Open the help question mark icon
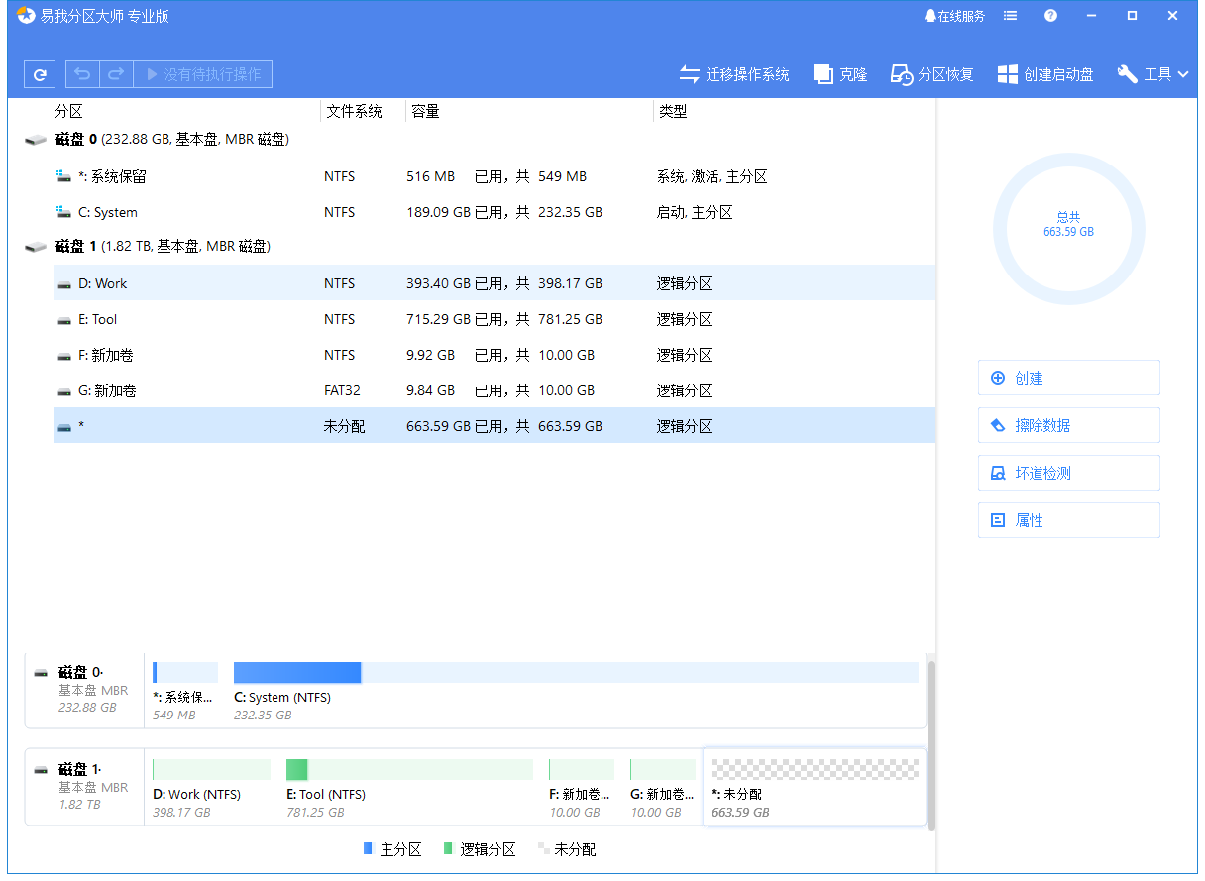Viewport: 1205px width, 881px height. tap(1050, 16)
